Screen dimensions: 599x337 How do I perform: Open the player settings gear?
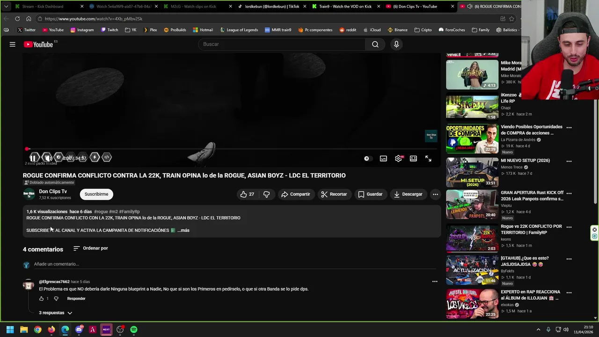[x=398, y=159]
